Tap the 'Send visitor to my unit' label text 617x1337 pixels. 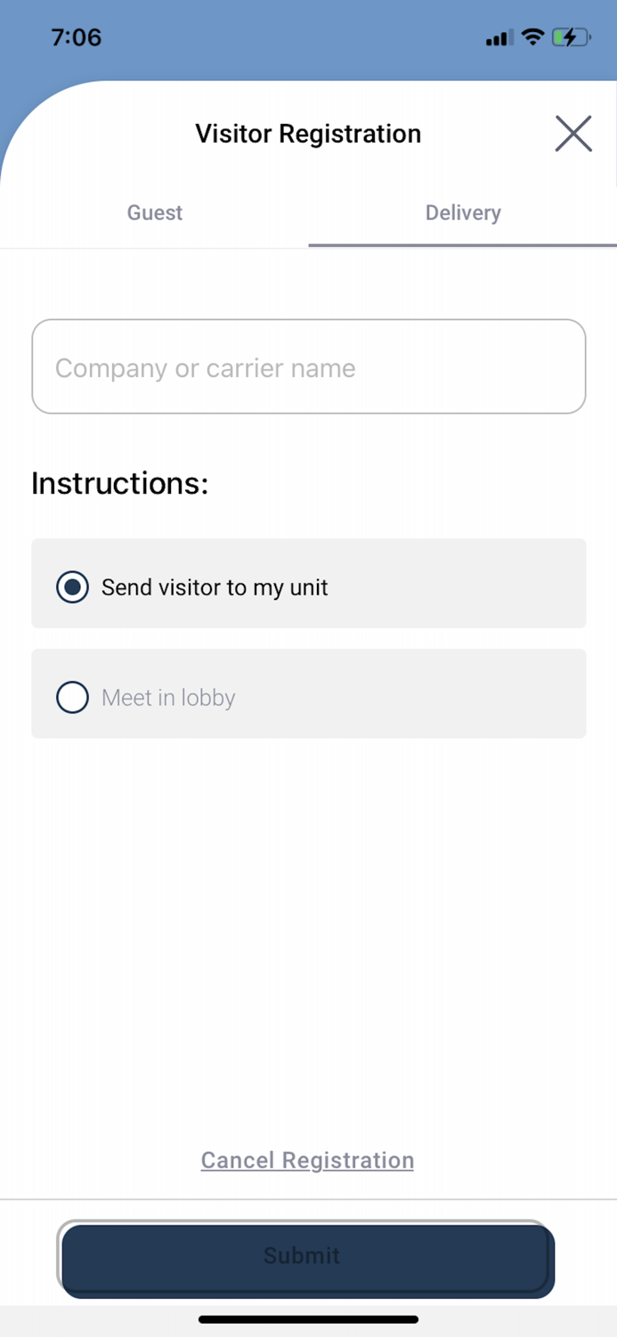click(215, 587)
